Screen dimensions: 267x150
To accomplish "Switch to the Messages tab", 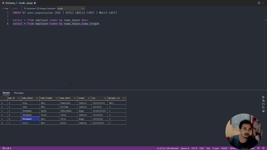I will coord(19,93).
